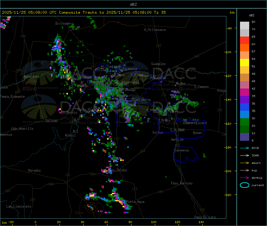Click the white 30HM track arrow in legend
The height and width of the screenshot is (226, 267).
pos(244,155)
